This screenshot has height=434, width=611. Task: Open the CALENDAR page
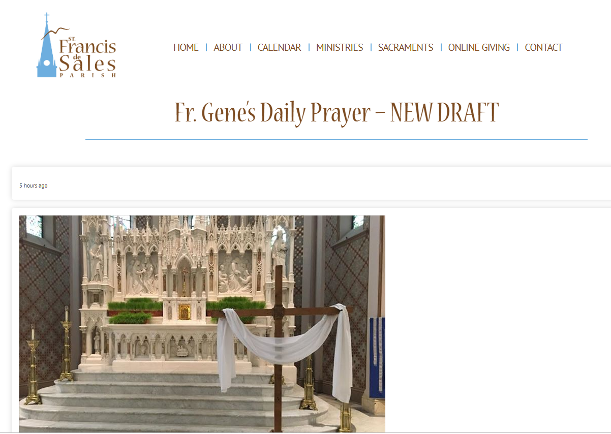279,47
